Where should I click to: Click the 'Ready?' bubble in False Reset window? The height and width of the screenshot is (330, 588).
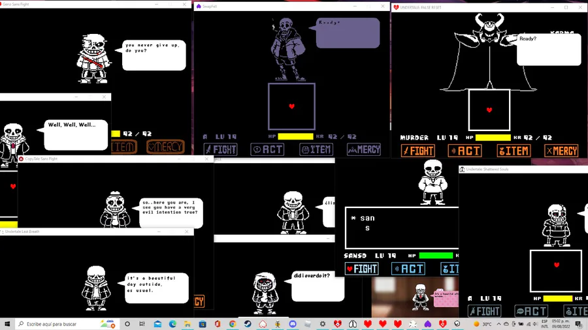pyautogui.click(x=548, y=50)
